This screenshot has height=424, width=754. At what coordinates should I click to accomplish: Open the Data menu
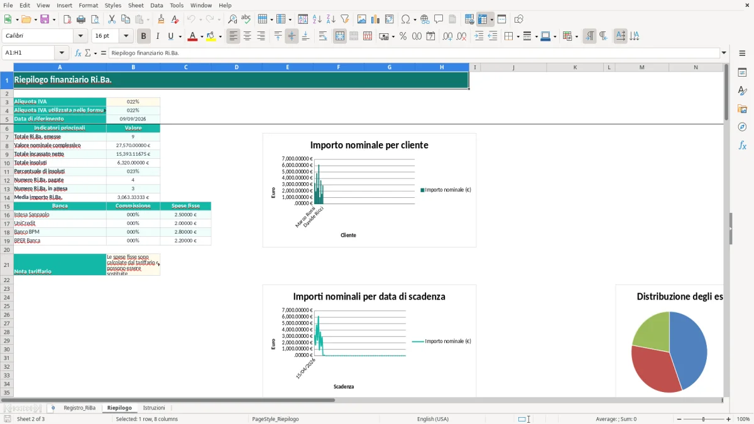(x=156, y=5)
